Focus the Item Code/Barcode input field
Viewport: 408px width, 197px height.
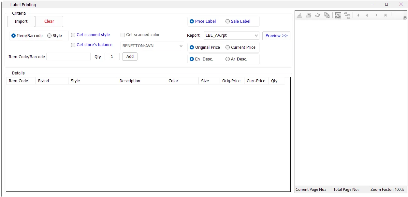point(68,57)
